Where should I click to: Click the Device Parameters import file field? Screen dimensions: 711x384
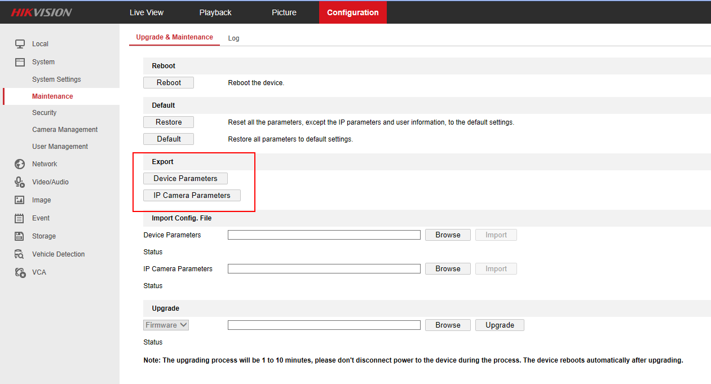(x=324, y=235)
